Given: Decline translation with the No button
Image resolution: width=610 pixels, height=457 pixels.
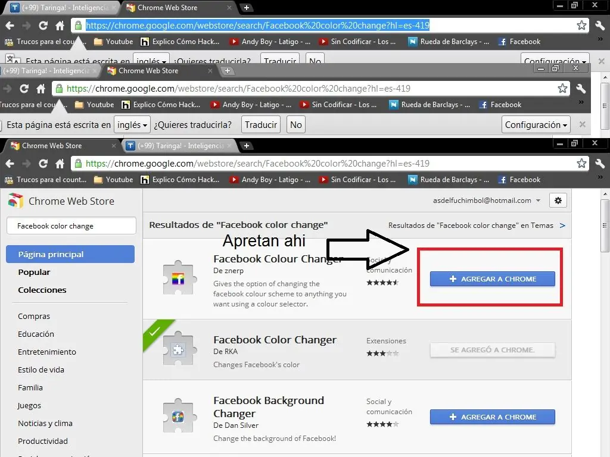Looking at the screenshot, I should 295,125.
